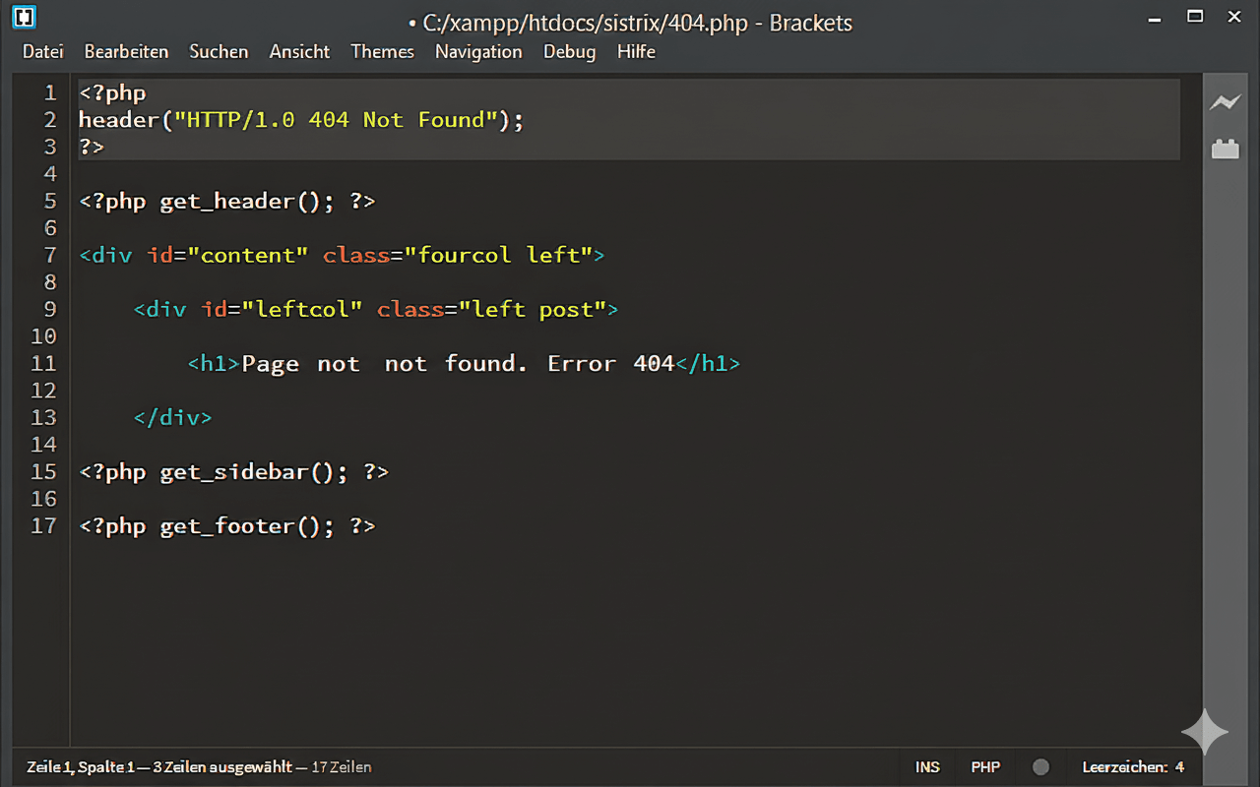
Task: Open the PHP language mode selector
Action: pyautogui.click(x=984, y=766)
